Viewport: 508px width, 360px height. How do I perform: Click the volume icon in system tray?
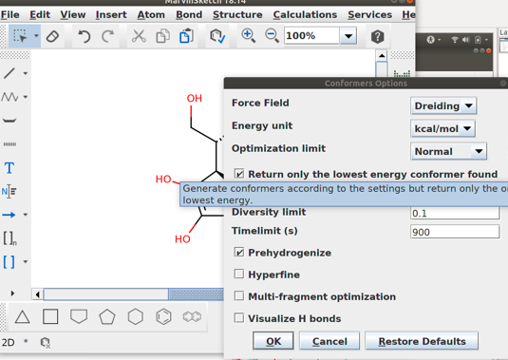[x=466, y=40]
